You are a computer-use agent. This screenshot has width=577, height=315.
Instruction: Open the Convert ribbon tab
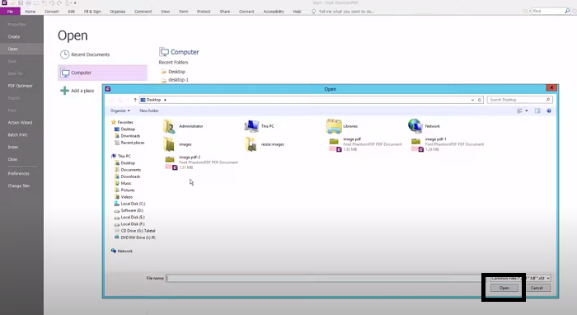click(51, 12)
